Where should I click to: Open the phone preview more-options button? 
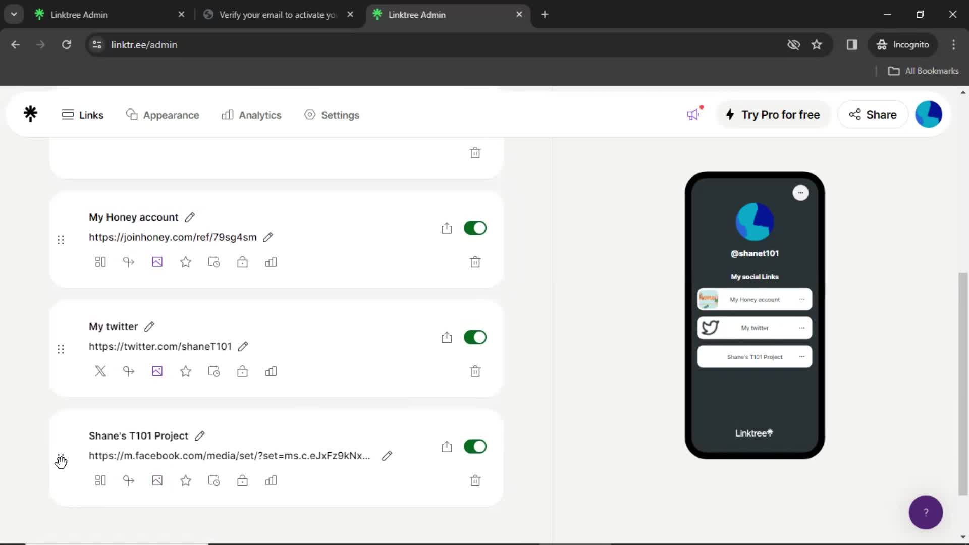(x=800, y=193)
